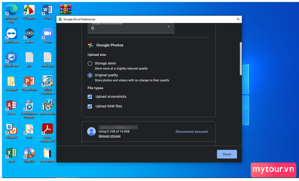Select the PowerPoint desktop shortcut
The height and width of the screenshot is (181, 299).
click(29, 83)
